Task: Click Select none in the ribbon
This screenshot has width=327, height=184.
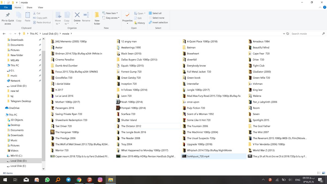Action: tap(156, 18)
